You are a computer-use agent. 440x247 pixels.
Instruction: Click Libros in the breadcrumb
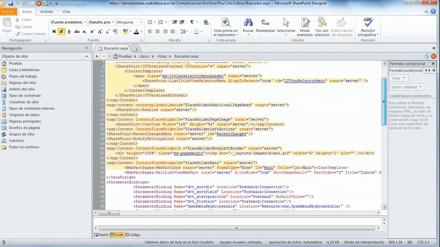point(144,56)
